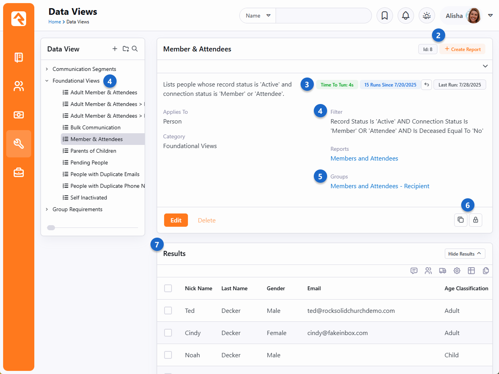The height and width of the screenshot is (374, 499).
Task: Select Bulk Communication in the tree
Action: pos(95,127)
